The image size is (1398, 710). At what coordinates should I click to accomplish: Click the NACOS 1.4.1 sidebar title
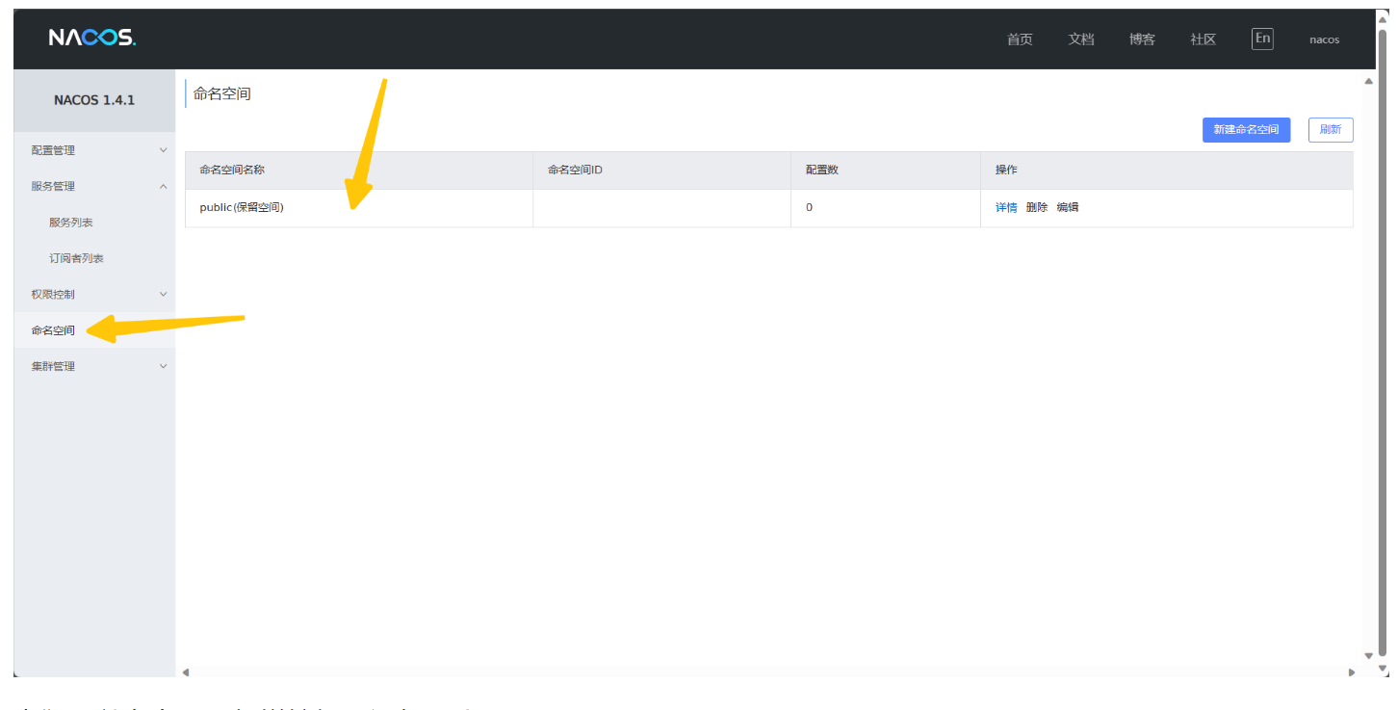point(94,100)
